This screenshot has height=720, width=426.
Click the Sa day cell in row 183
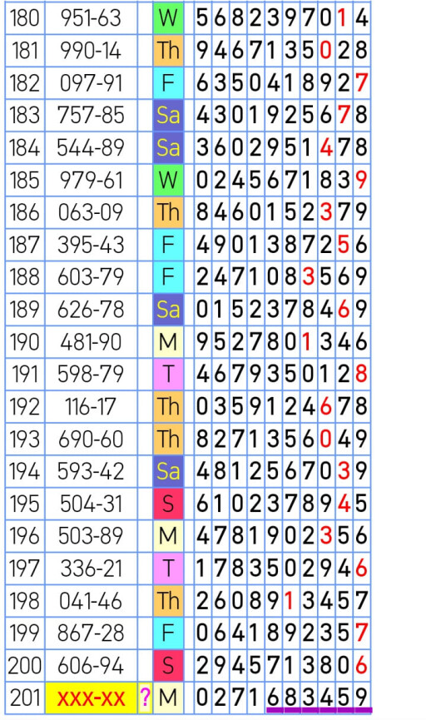pyautogui.click(x=168, y=115)
